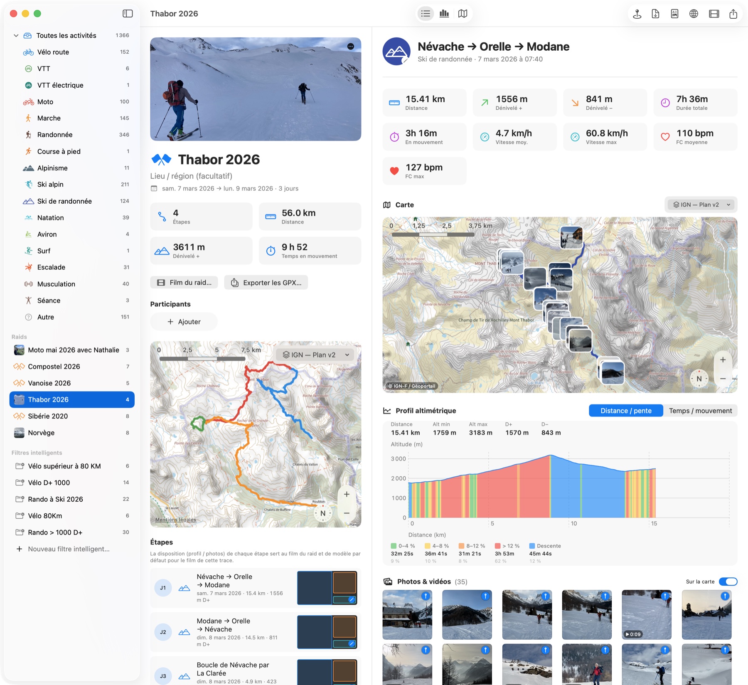Select VTT électrique category
This screenshot has width=748, height=685.
click(72, 85)
